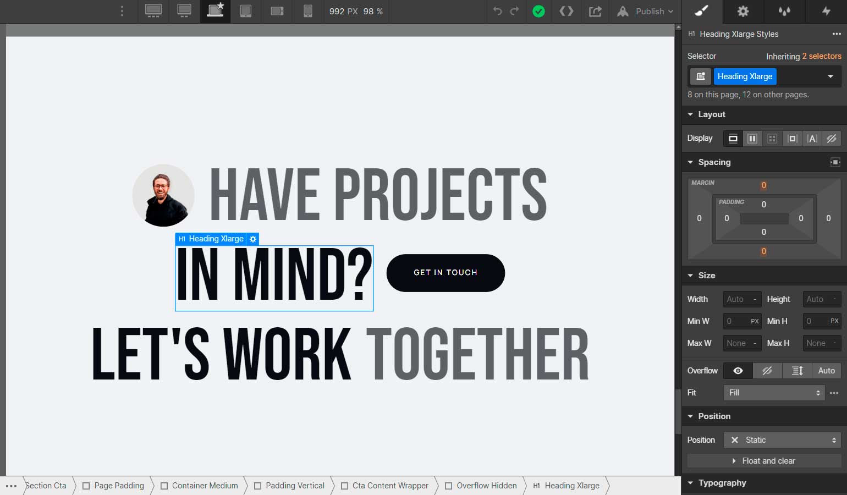Screen dimensions: 847x495
Task: Open the Heading Xlarge selector dropdown
Action: 831,76
